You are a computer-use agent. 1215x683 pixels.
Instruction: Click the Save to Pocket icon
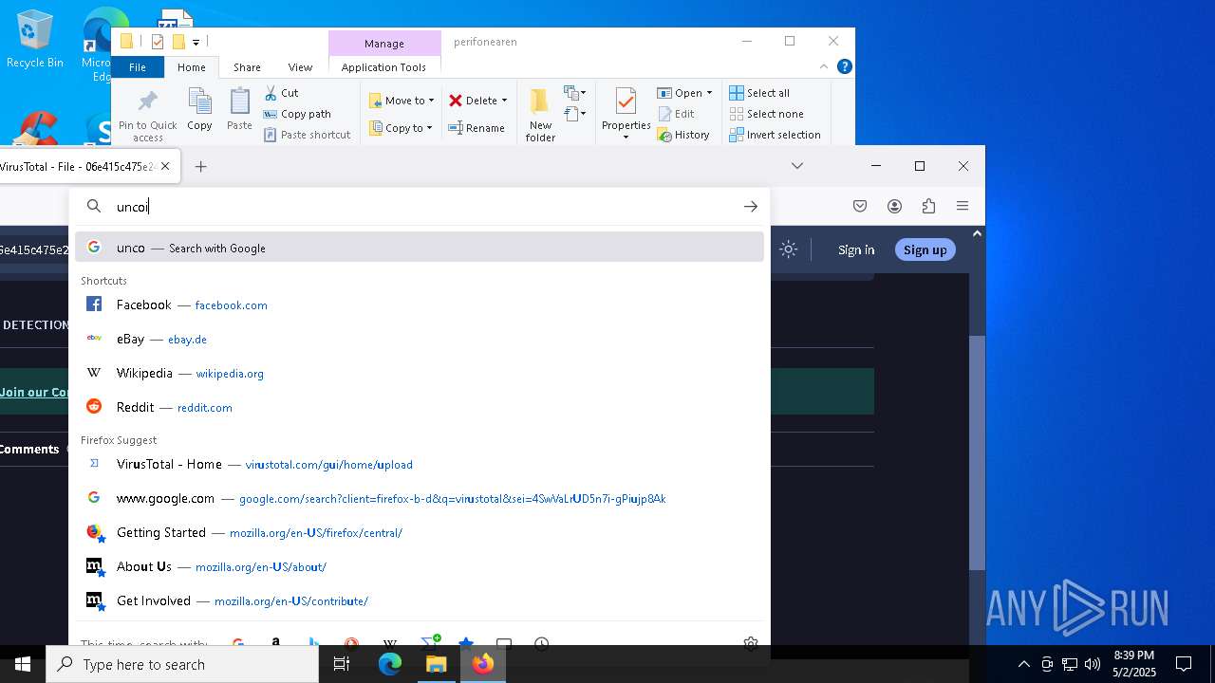(860, 206)
